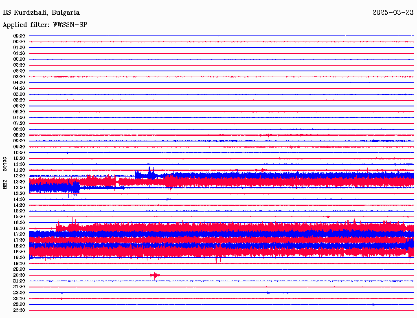The width and height of the screenshot is (417, 318).
Task: Select the 13:00 time label
Action: tap(19, 188)
